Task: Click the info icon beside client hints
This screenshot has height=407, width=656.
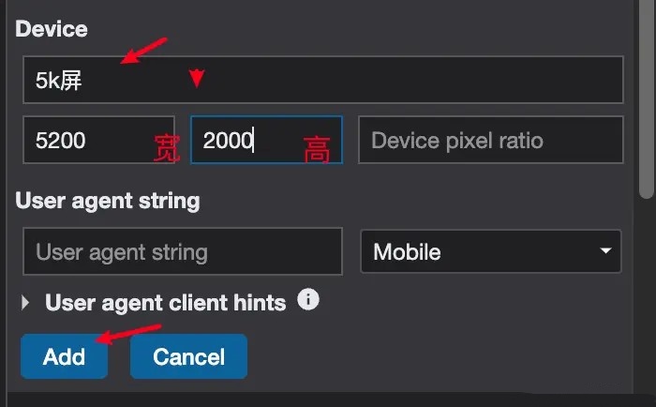Action: coord(308,300)
